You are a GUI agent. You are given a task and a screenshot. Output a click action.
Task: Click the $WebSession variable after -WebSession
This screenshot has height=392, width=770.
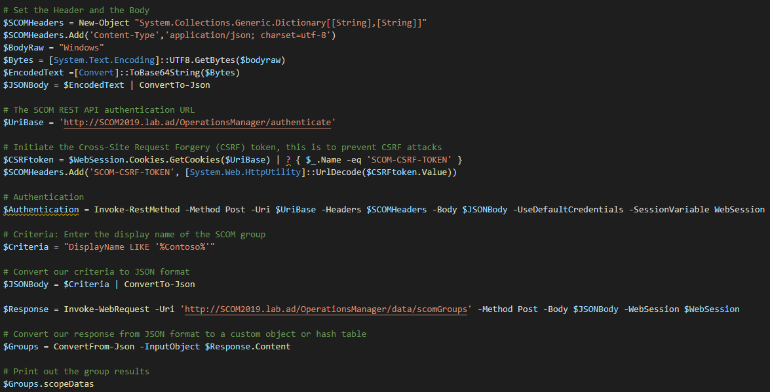coord(712,309)
